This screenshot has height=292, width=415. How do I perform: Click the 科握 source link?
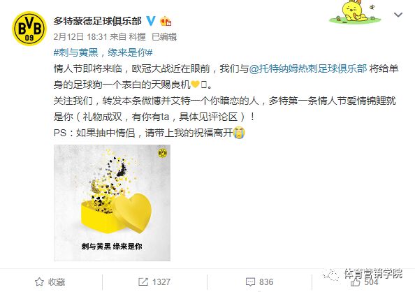[137, 36]
